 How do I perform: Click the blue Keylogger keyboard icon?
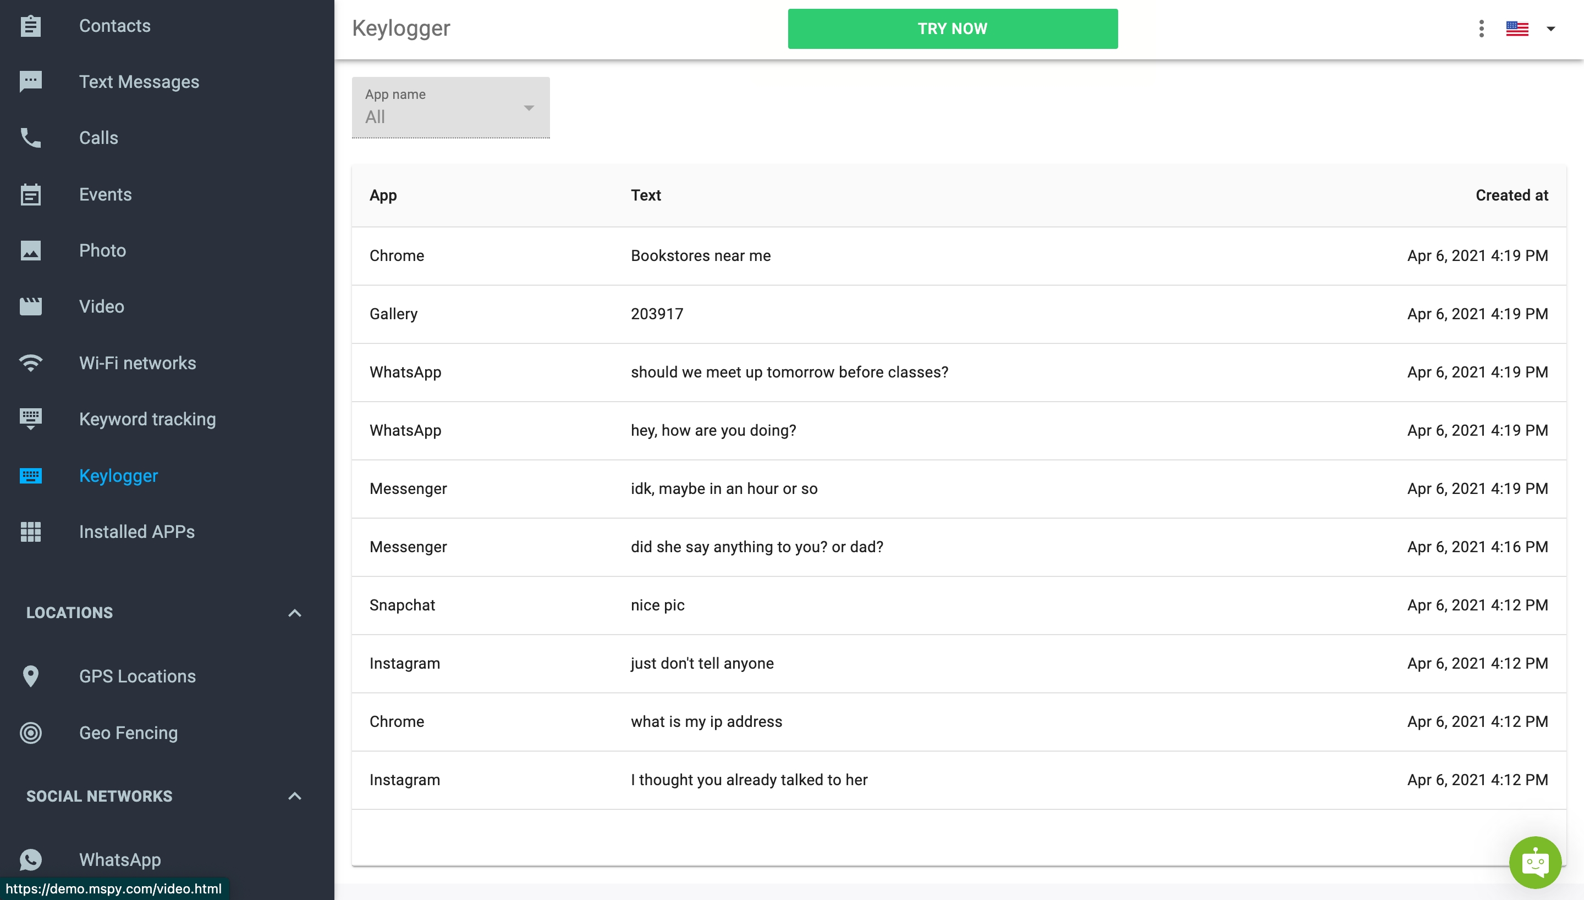pos(30,475)
